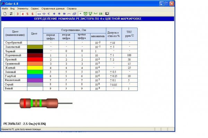Image resolution: width=208 pixels, height=138 pixels.
Task: Click the gold band on the resistor
Action: (x=36, y=103)
